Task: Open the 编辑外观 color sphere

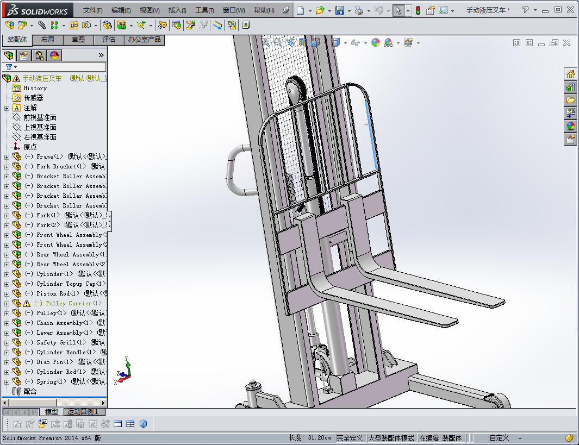Action: tap(375, 42)
